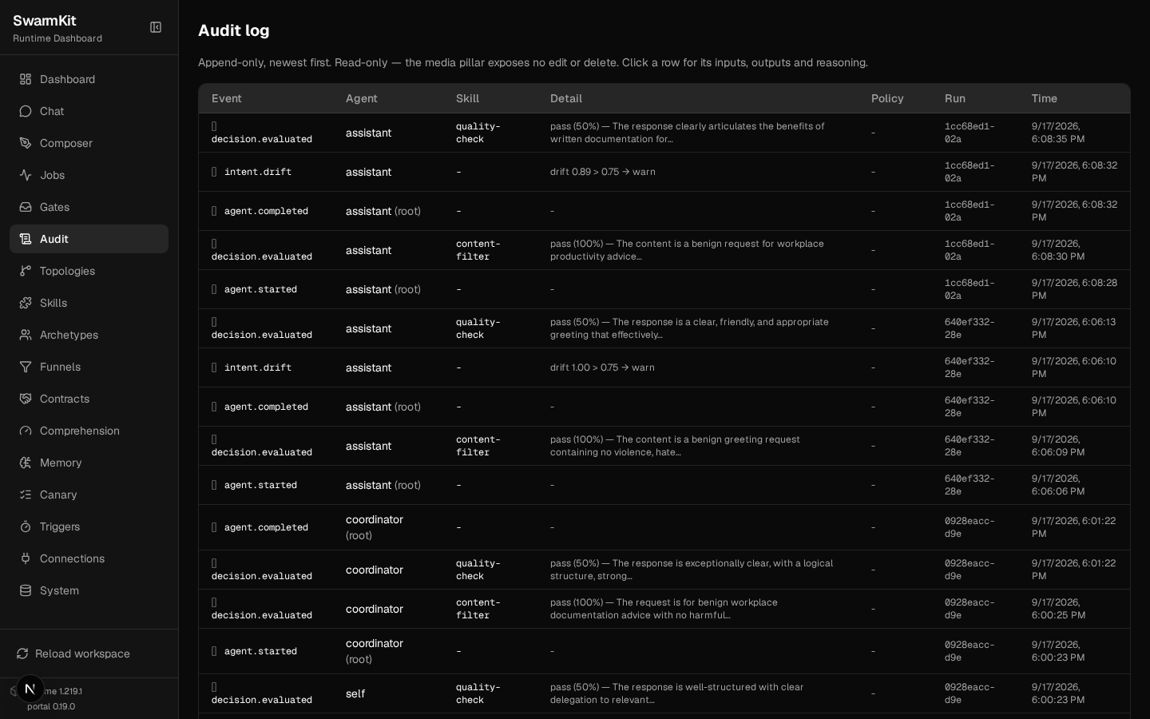Viewport: 1150px width, 719px height.
Task: Open the Connections plug icon
Action: pos(26,558)
